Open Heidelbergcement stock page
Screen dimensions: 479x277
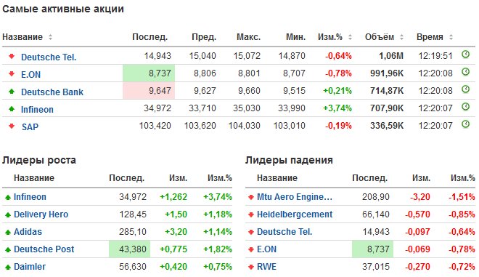(295, 214)
